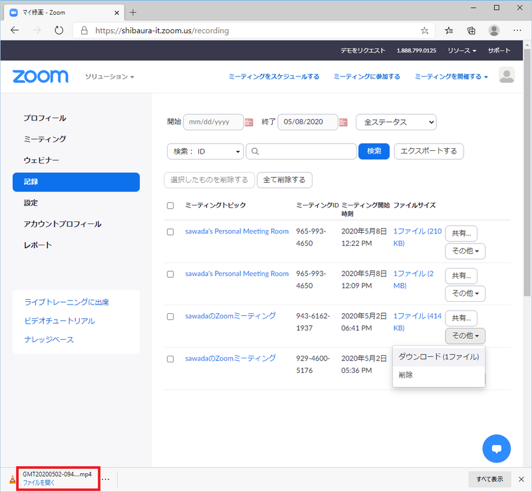Click the 開始 start date input field

click(x=213, y=122)
